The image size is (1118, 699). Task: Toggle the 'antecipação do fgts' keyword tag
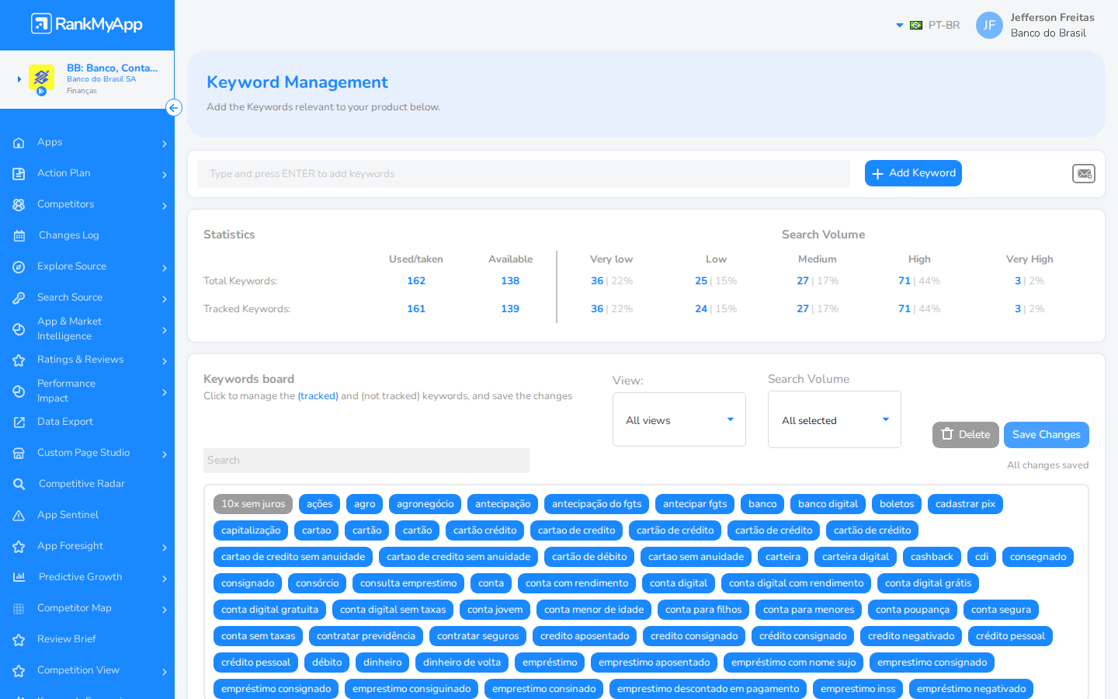(596, 504)
